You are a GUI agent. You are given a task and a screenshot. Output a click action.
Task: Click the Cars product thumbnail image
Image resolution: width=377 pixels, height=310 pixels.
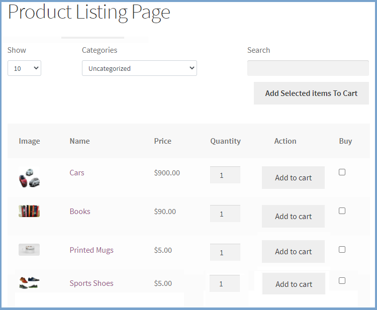tap(29, 177)
